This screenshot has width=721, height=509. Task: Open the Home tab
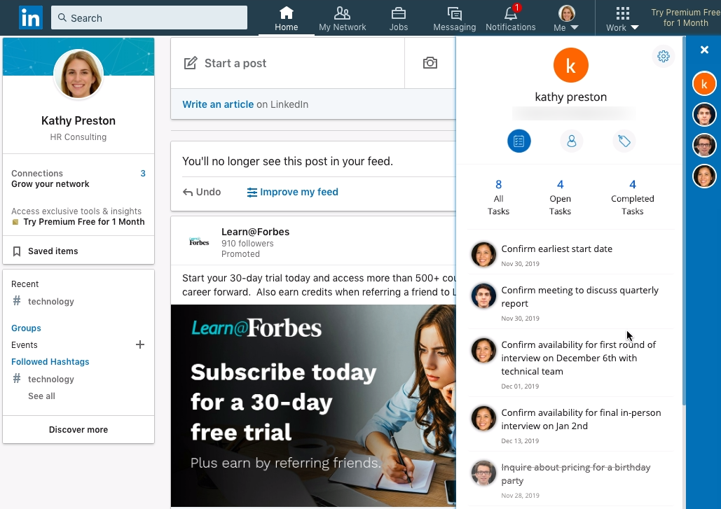point(286,19)
